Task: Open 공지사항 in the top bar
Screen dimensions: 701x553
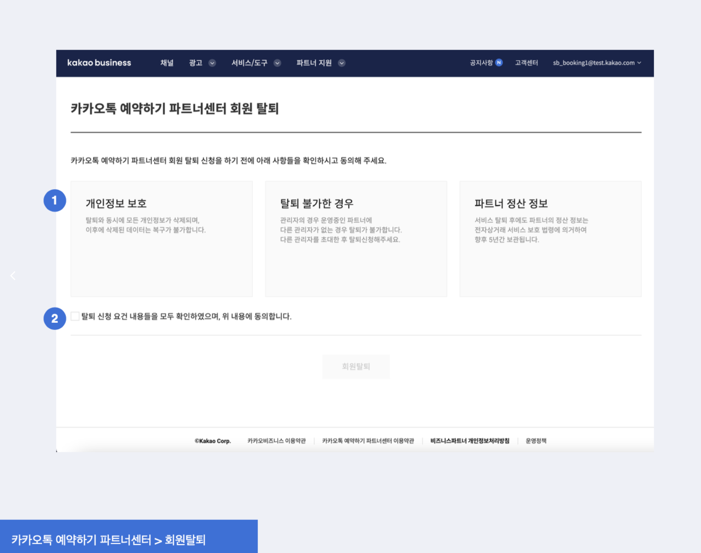Action: [481, 63]
